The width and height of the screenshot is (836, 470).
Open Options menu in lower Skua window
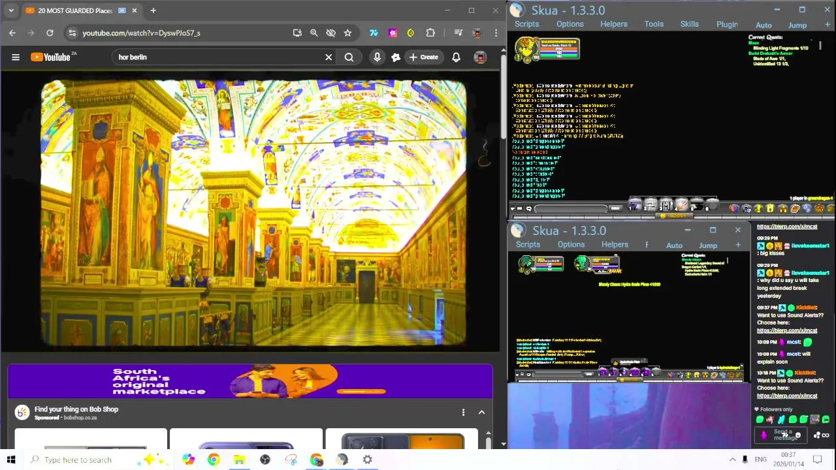point(571,245)
